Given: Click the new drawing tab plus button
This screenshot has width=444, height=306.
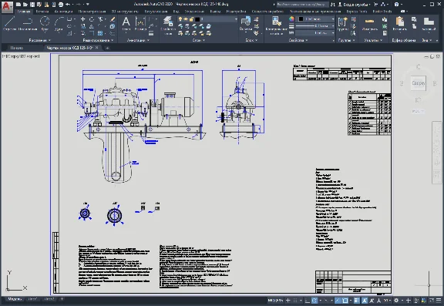Looking at the screenshot, I should [x=107, y=48].
